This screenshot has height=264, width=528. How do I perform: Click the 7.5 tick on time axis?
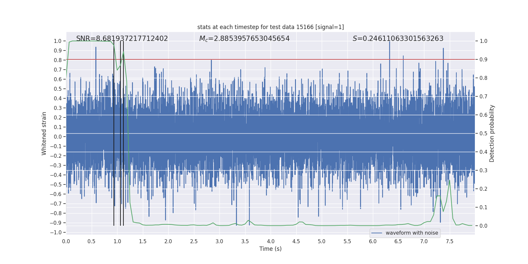(449, 241)
